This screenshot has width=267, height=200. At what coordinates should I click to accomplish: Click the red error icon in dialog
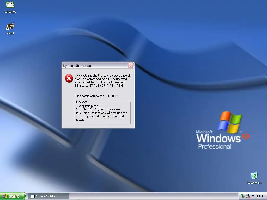tap(69, 78)
